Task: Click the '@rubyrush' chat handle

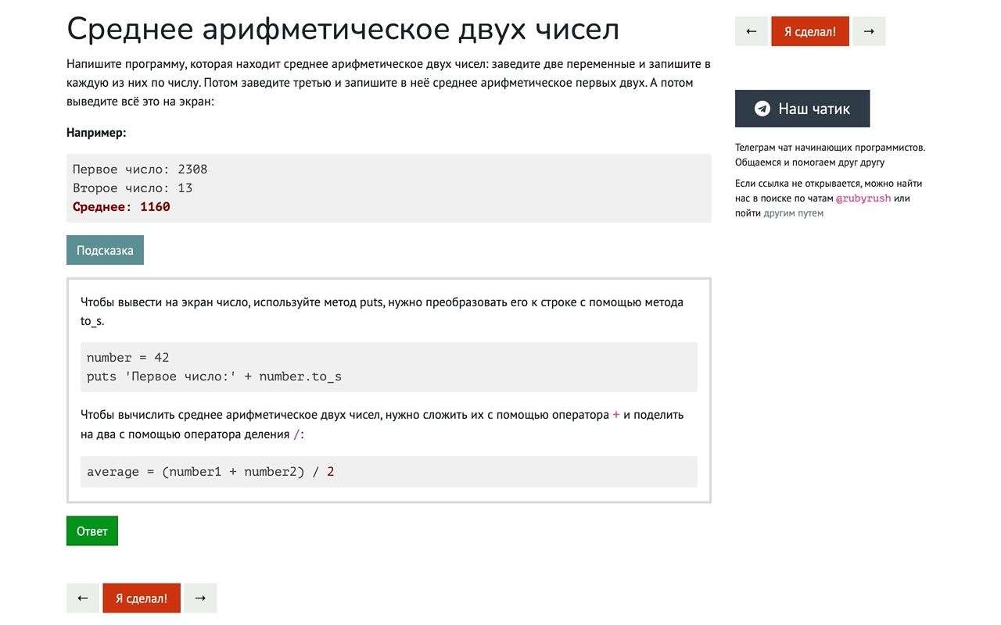Action: [863, 198]
